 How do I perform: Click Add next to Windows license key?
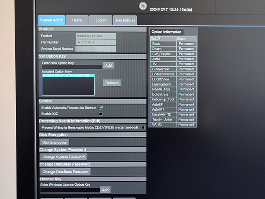tap(105, 190)
